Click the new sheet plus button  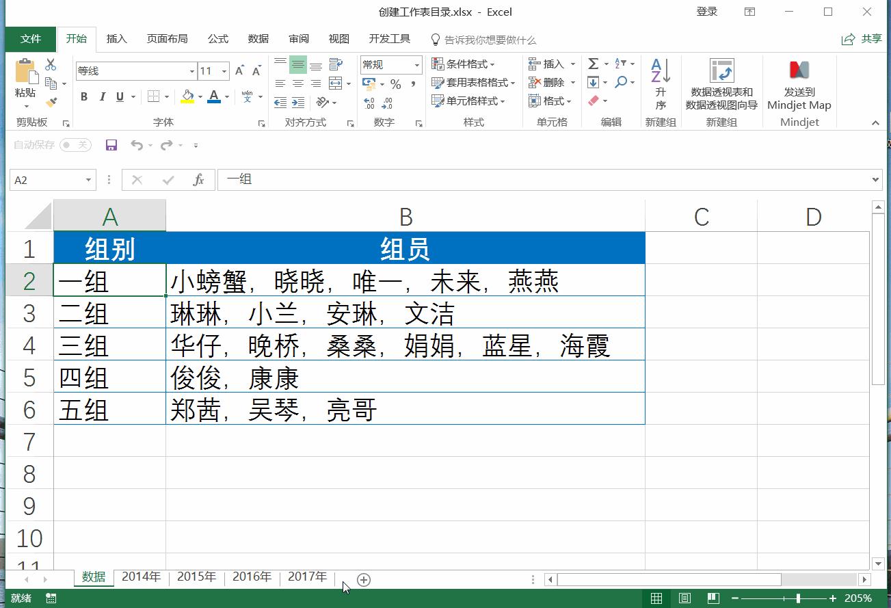(363, 579)
